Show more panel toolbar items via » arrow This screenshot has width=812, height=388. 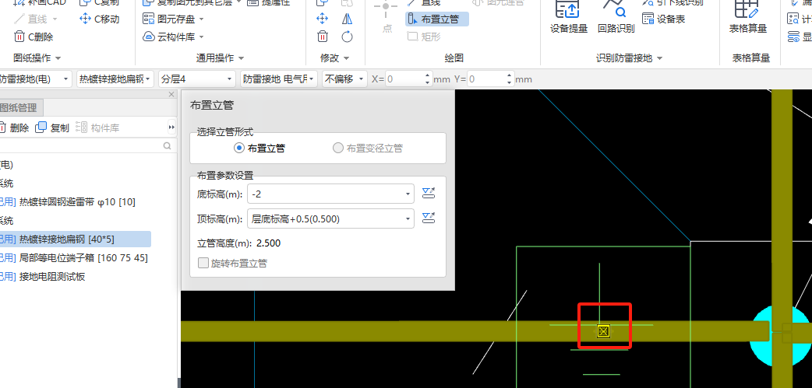(172, 128)
